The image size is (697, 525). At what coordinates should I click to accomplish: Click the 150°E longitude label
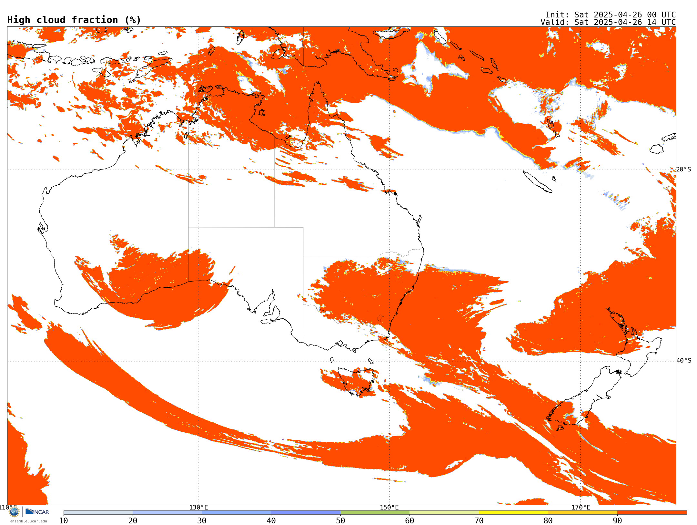(x=389, y=508)
